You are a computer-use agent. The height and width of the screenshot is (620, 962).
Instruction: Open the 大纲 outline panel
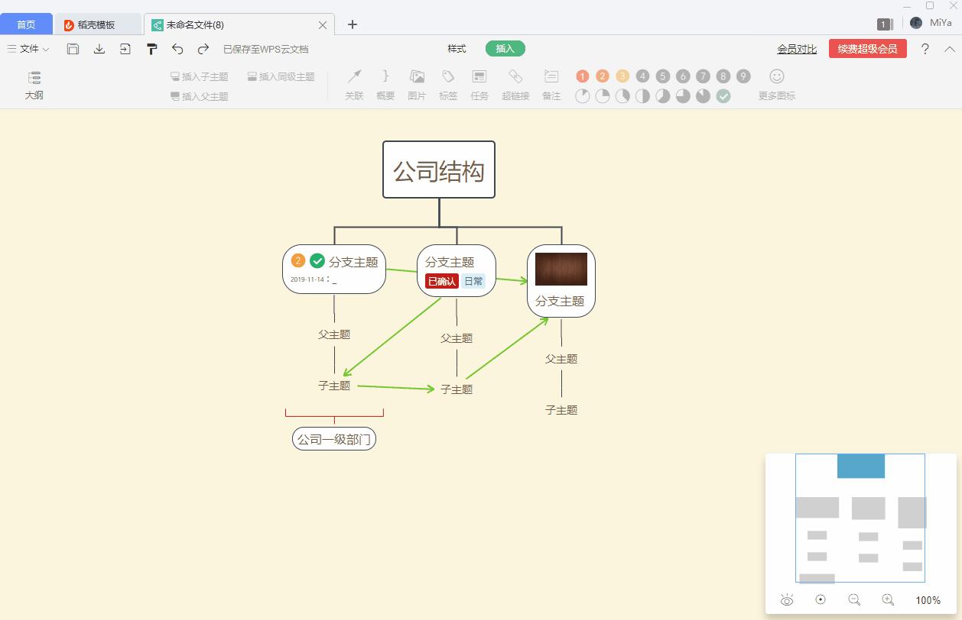click(x=34, y=84)
